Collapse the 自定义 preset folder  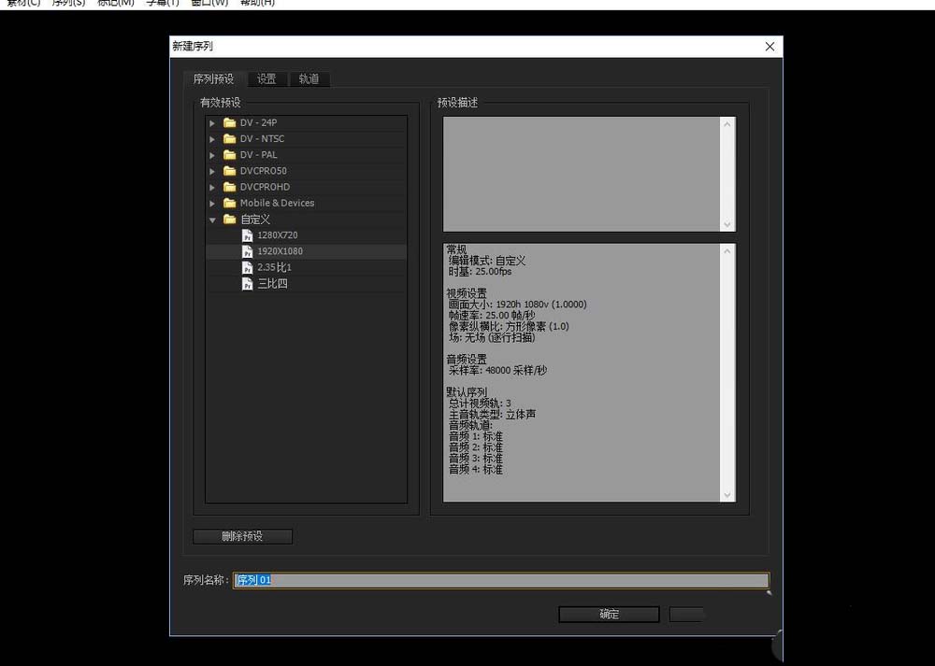pos(212,219)
